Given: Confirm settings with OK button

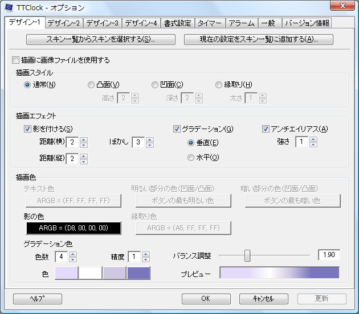Looking at the screenshot, I should (x=206, y=299).
